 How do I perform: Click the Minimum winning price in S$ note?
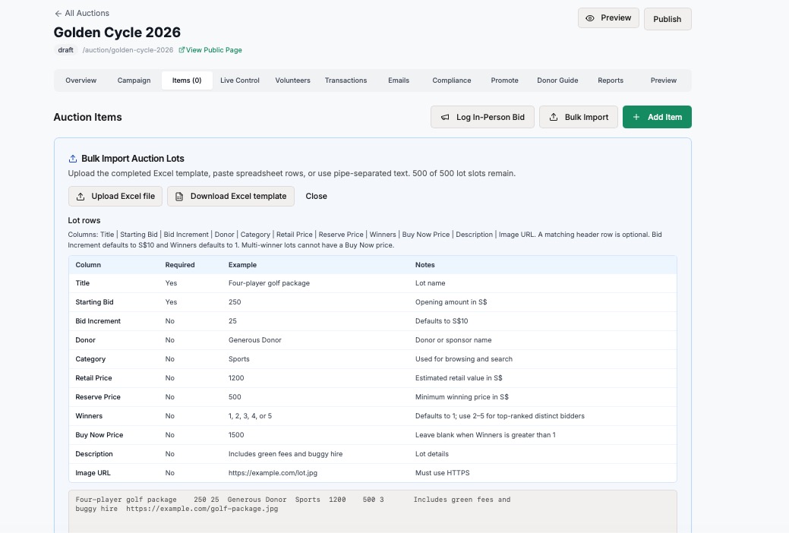pyautogui.click(x=462, y=397)
